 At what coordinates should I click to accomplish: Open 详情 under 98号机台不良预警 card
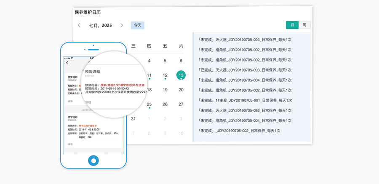[70, 144]
